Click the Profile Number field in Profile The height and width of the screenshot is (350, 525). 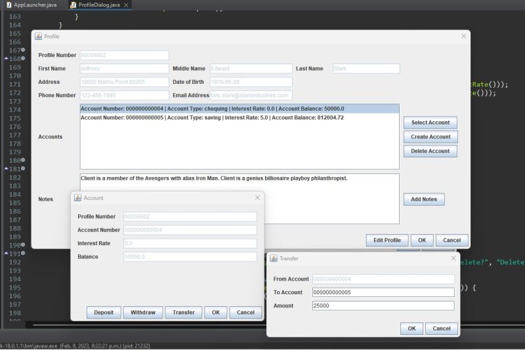click(x=124, y=55)
